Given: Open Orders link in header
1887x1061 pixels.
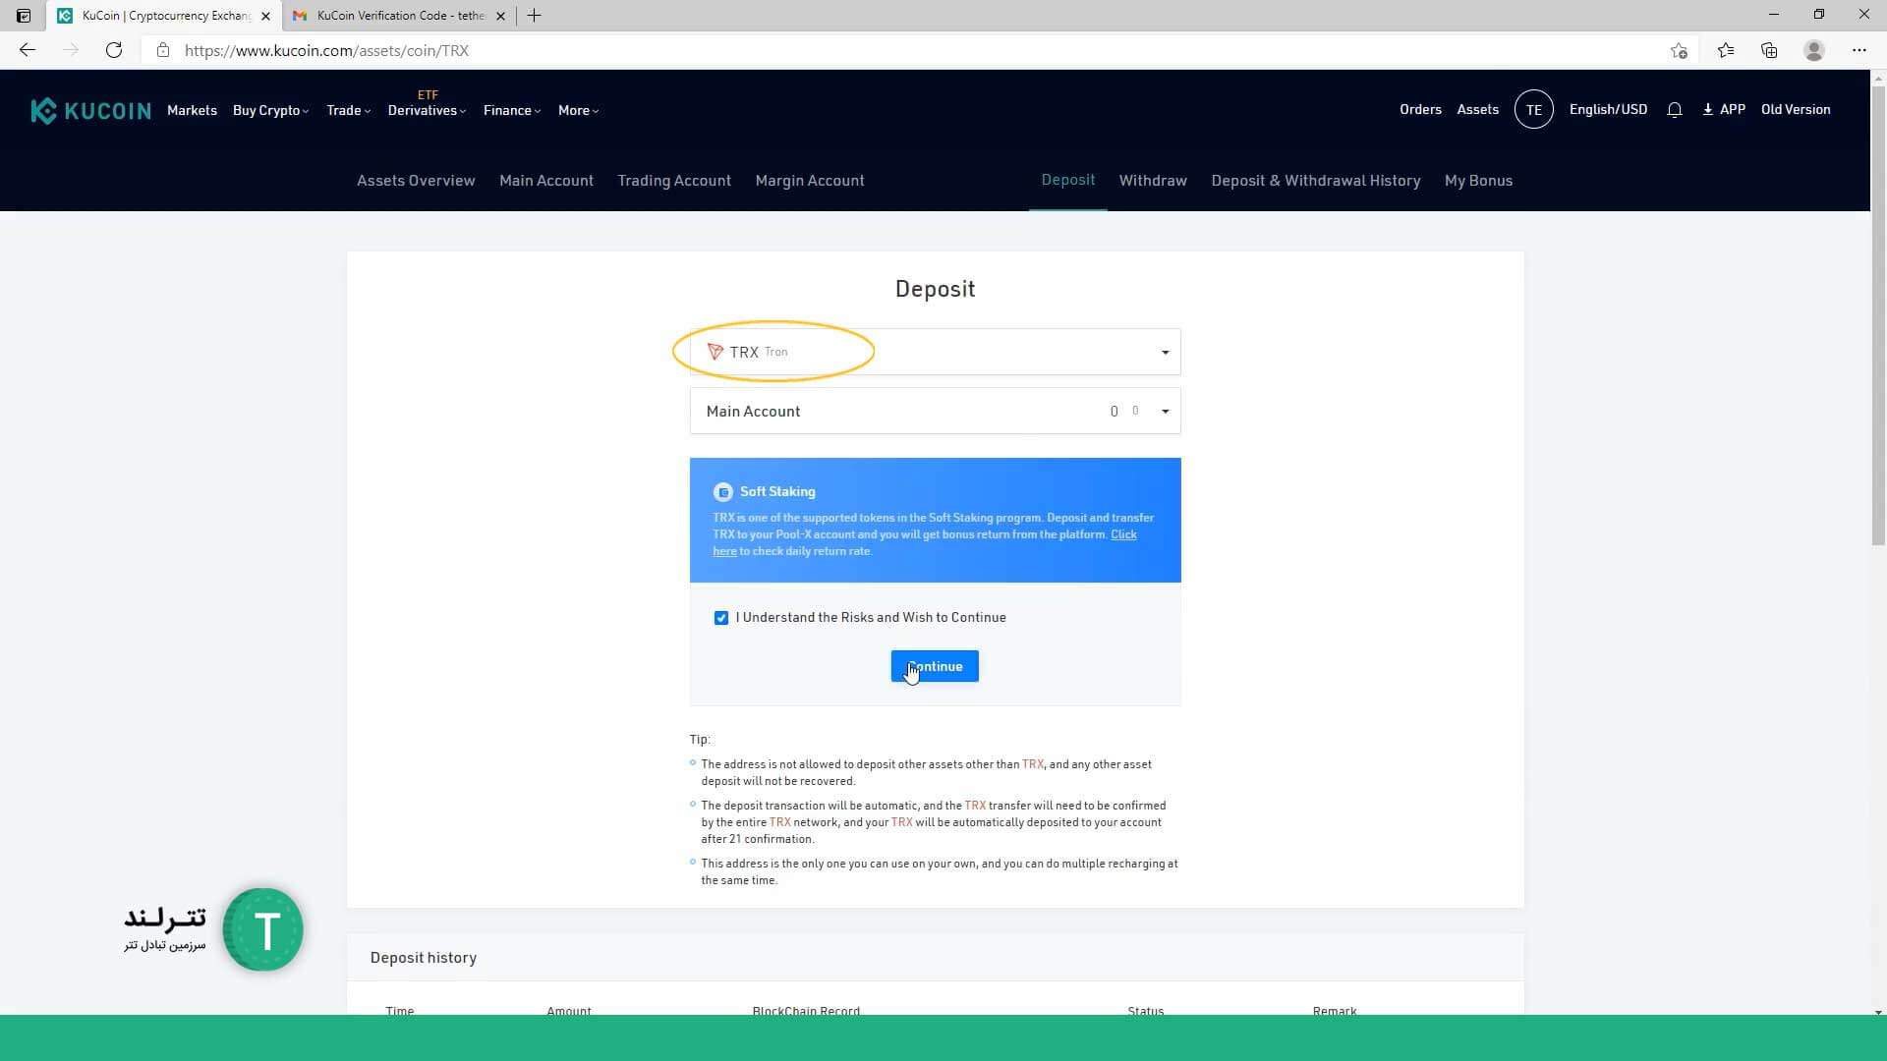Looking at the screenshot, I should (1420, 110).
